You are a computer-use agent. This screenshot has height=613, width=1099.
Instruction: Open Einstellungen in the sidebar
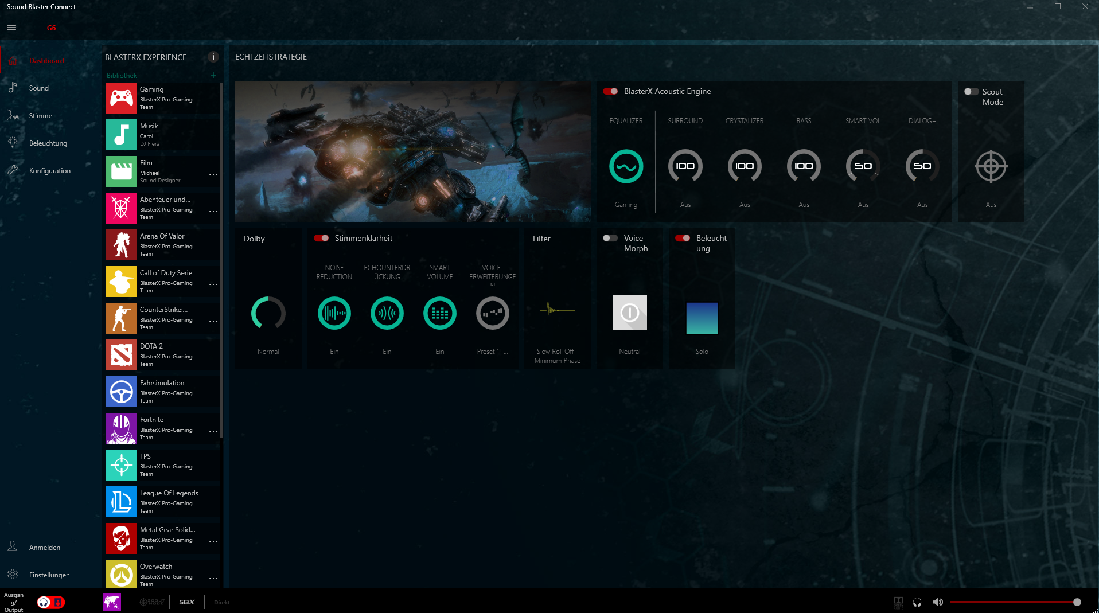[x=50, y=575]
